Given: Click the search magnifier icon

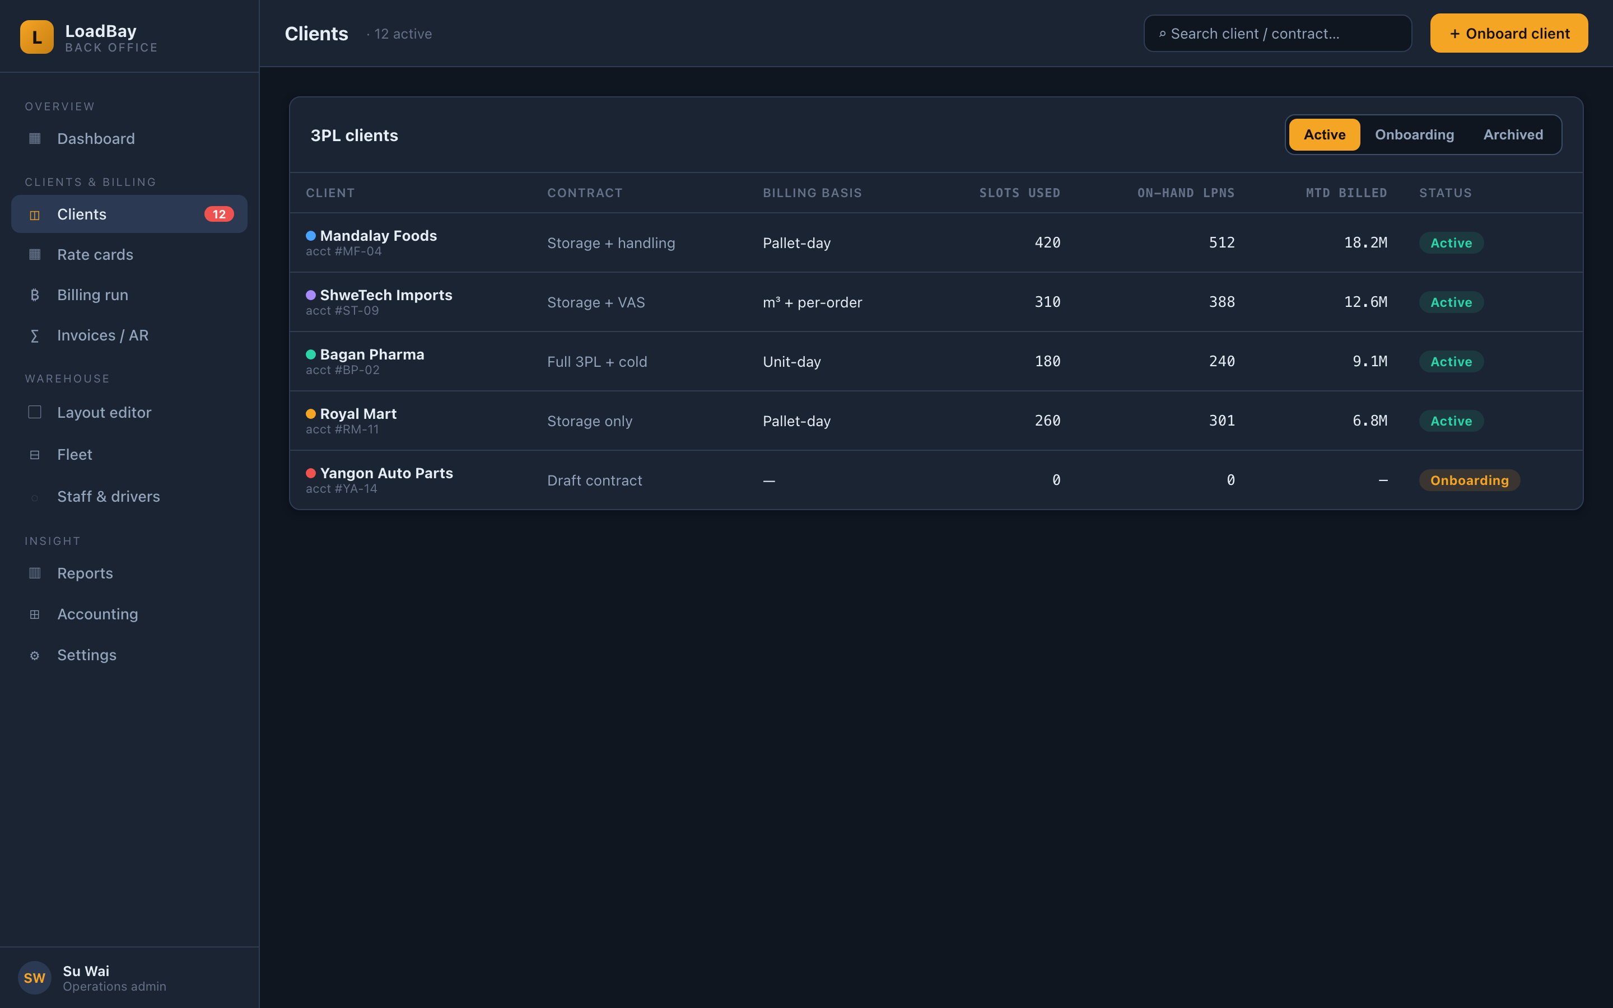Looking at the screenshot, I should click(1163, 34).
